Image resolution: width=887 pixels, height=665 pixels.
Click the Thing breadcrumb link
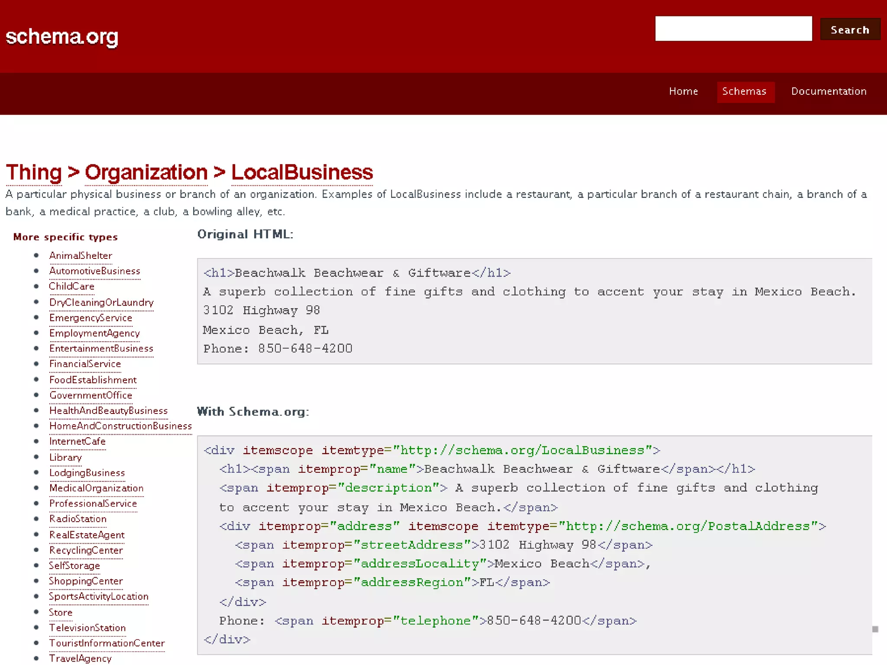(34, 172)
